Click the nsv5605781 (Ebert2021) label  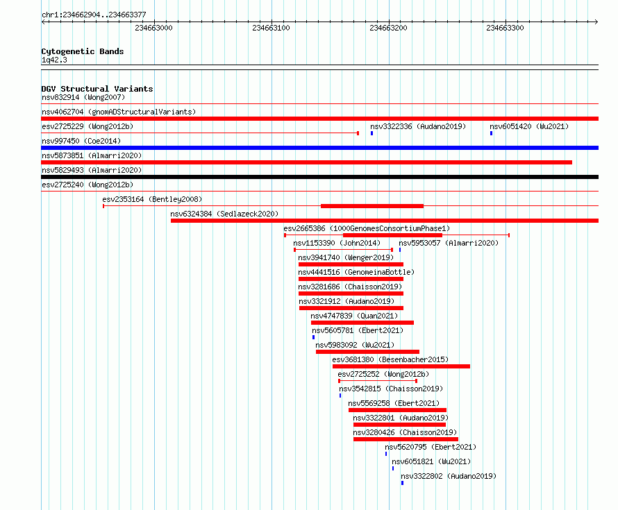358,330
